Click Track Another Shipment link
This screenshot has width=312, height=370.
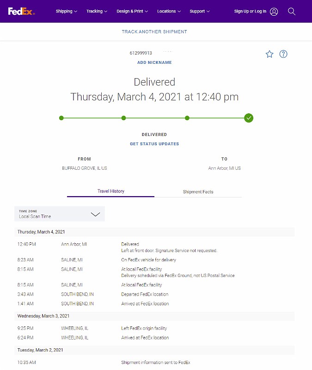(x=154, y=32)
